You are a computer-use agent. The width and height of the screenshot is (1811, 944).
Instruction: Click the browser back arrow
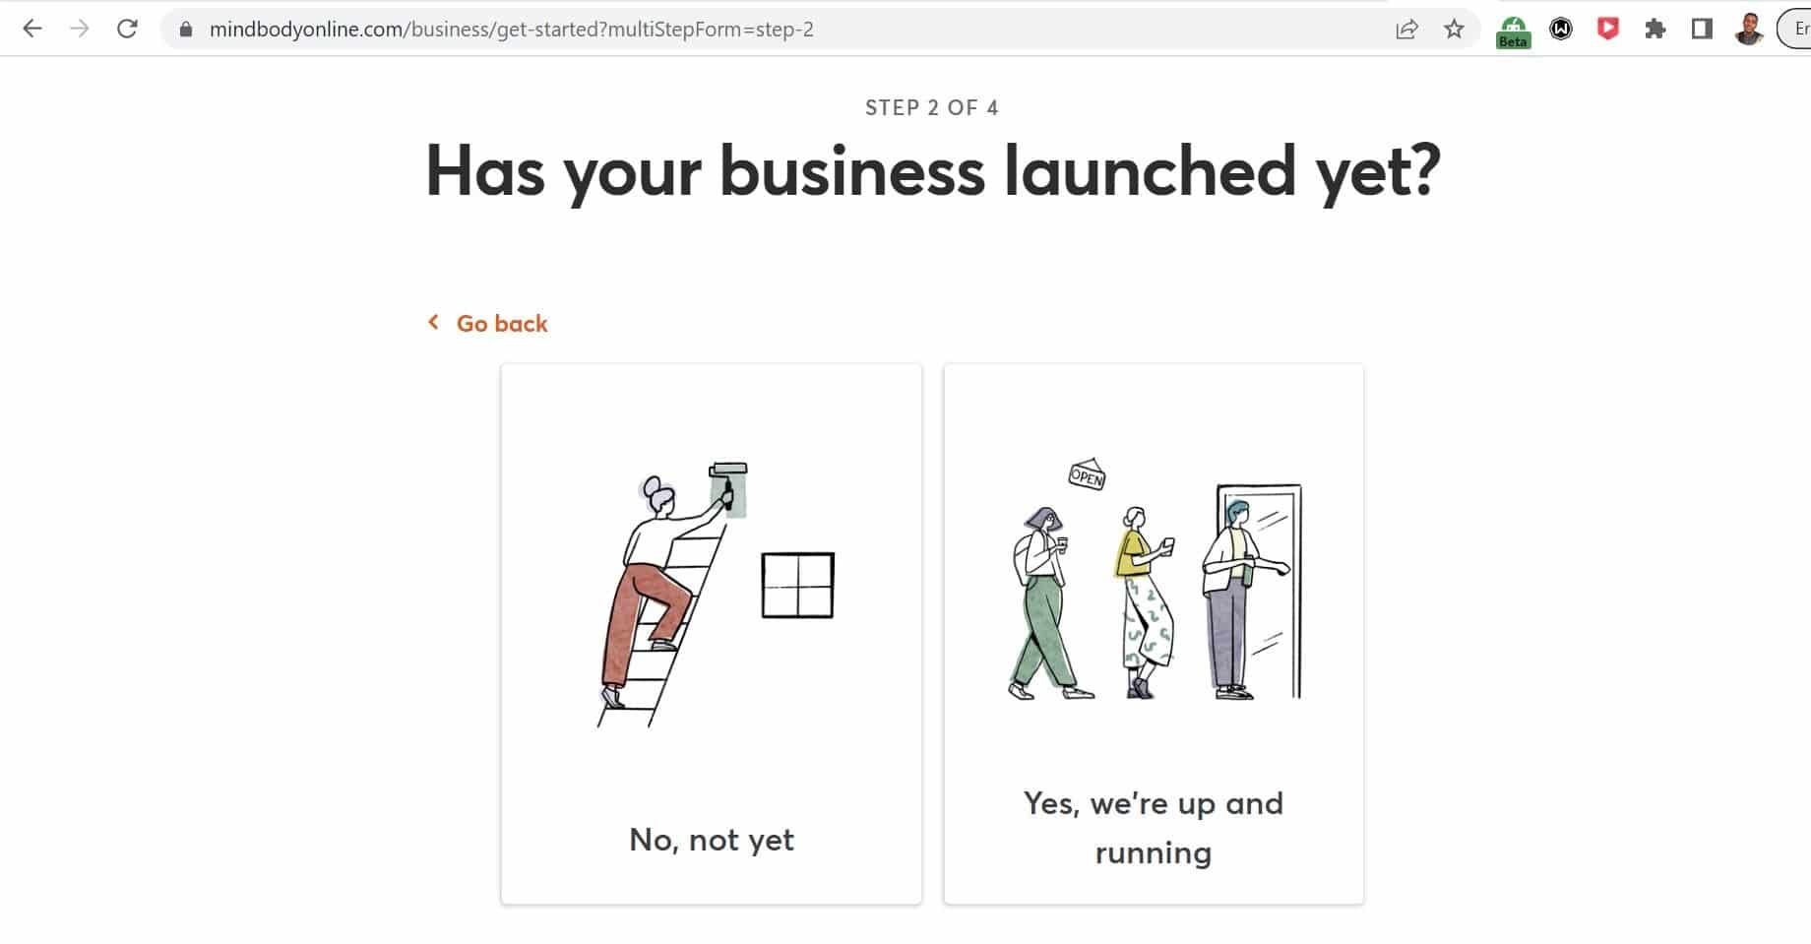point(32,30)
